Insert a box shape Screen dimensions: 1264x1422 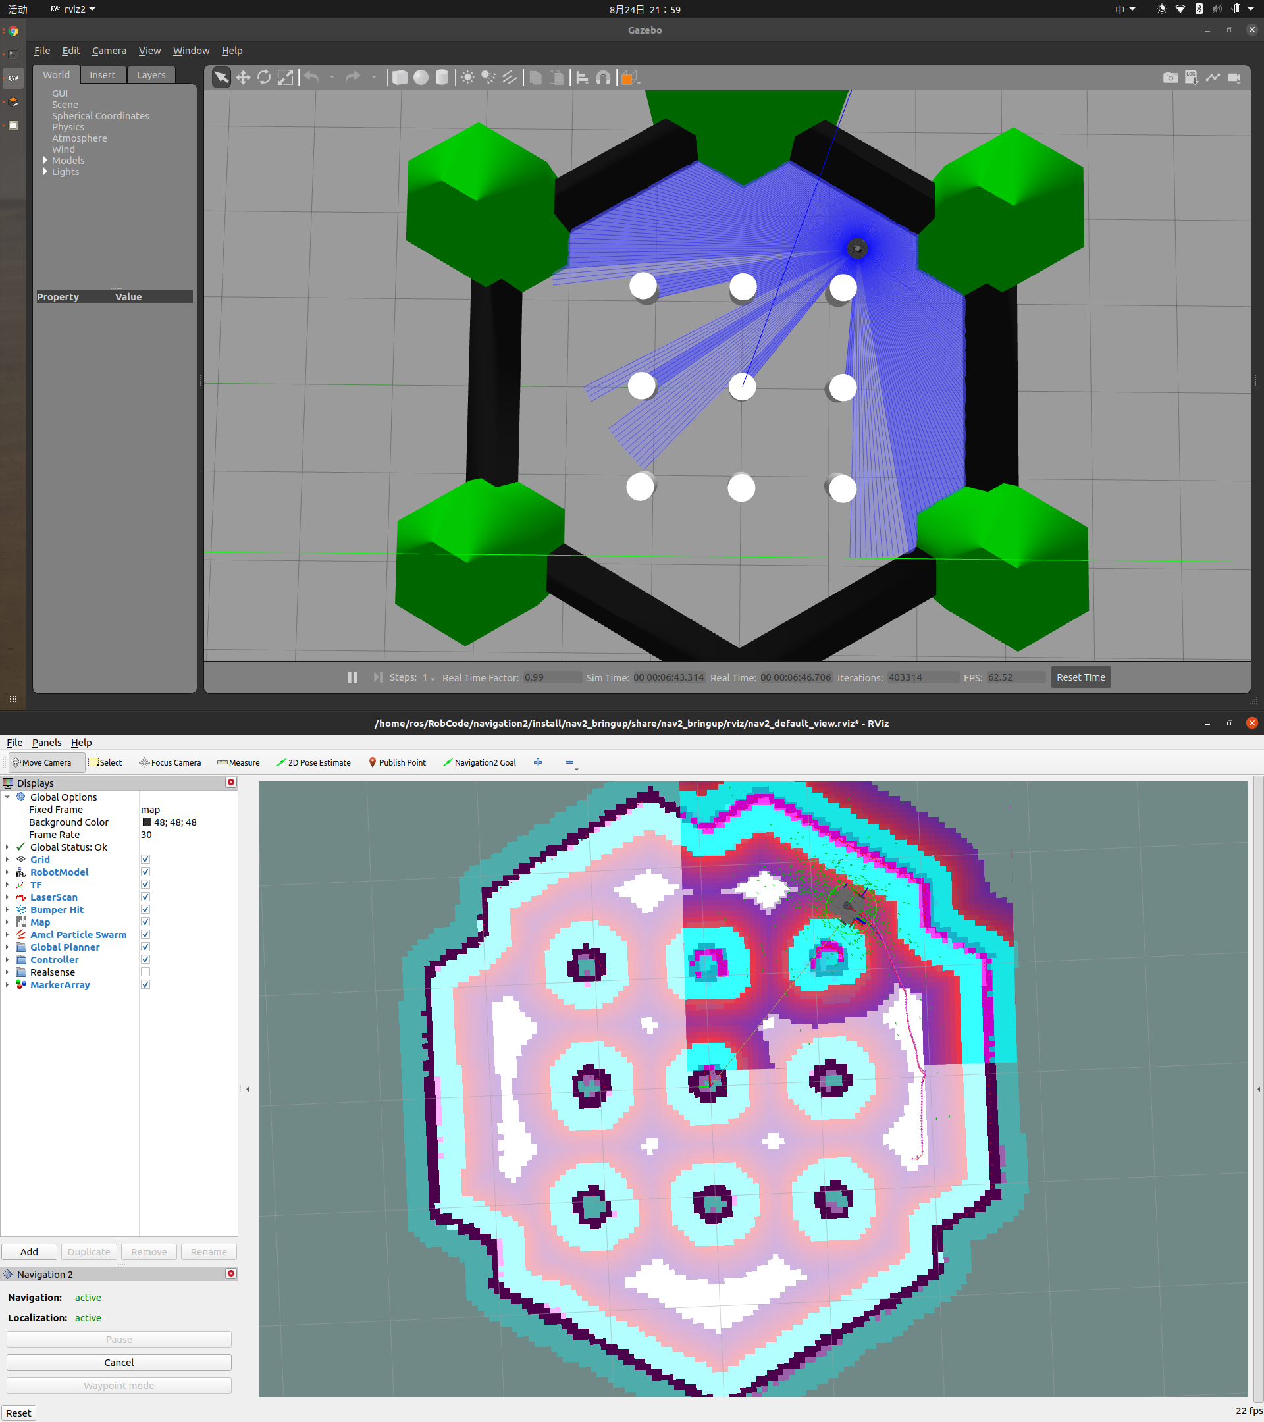(x=400, y=77)
